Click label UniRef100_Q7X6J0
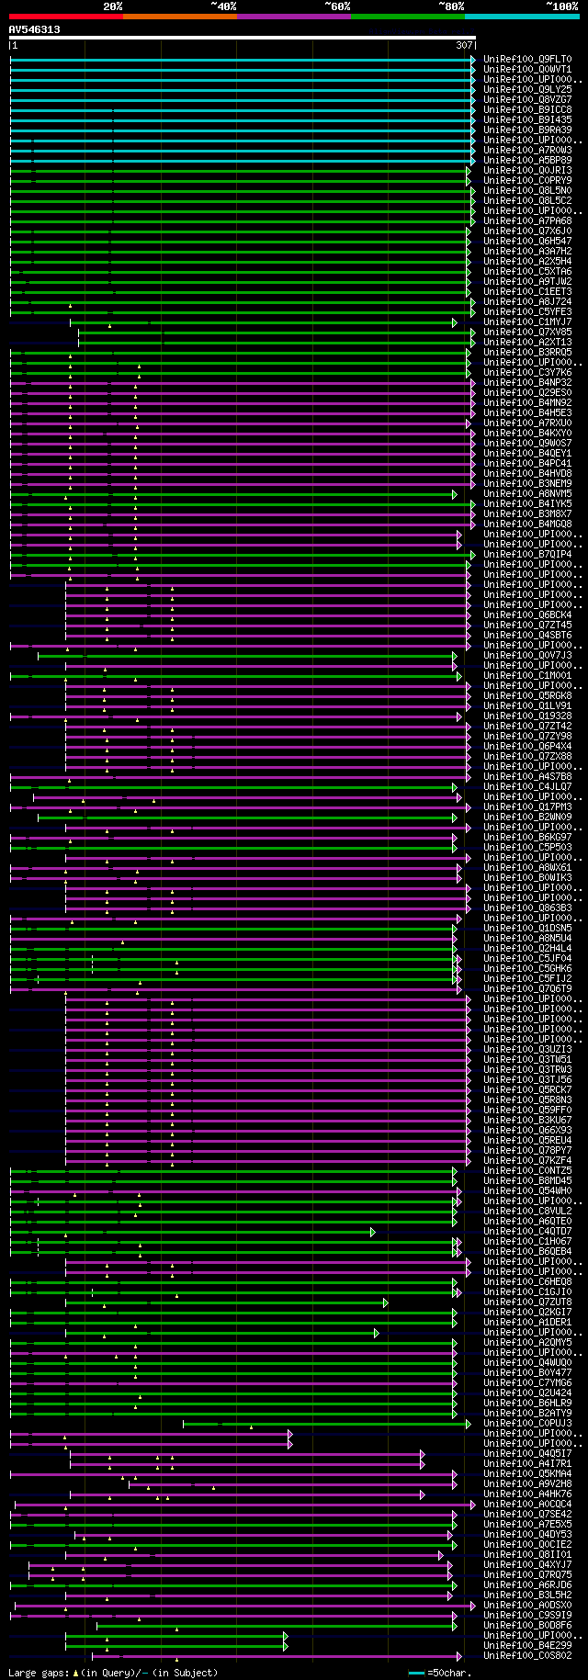Screen dimensions: 588x1680 pos(527,231)
